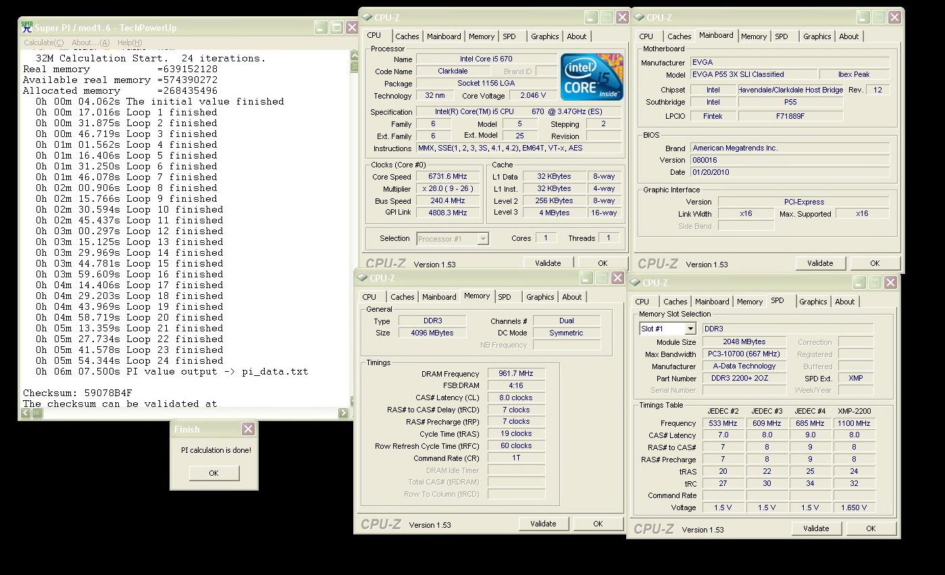Screen dimensions: 945x575
Task: Open the Processor #1 selection dropdown
Action: click(x=482, y=239)
